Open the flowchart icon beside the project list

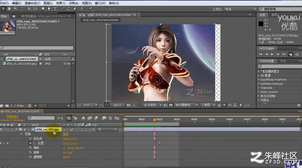pyautogui.click(x=73, y=59)
